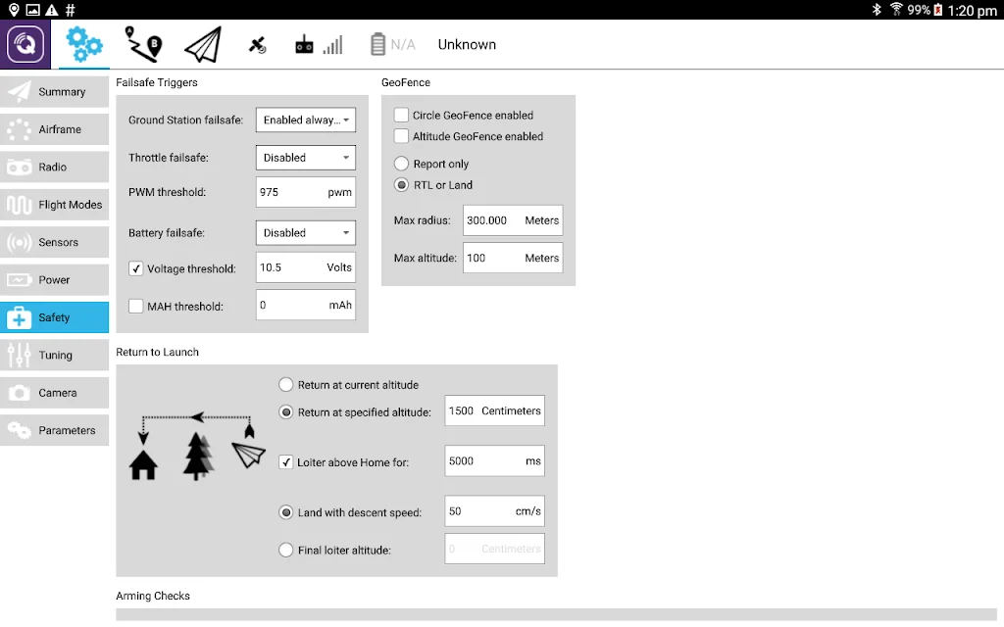The height and width of the screenshot is (627, 1004).
Task: Click the GPS satellite status icon
Action: (258, 45)
